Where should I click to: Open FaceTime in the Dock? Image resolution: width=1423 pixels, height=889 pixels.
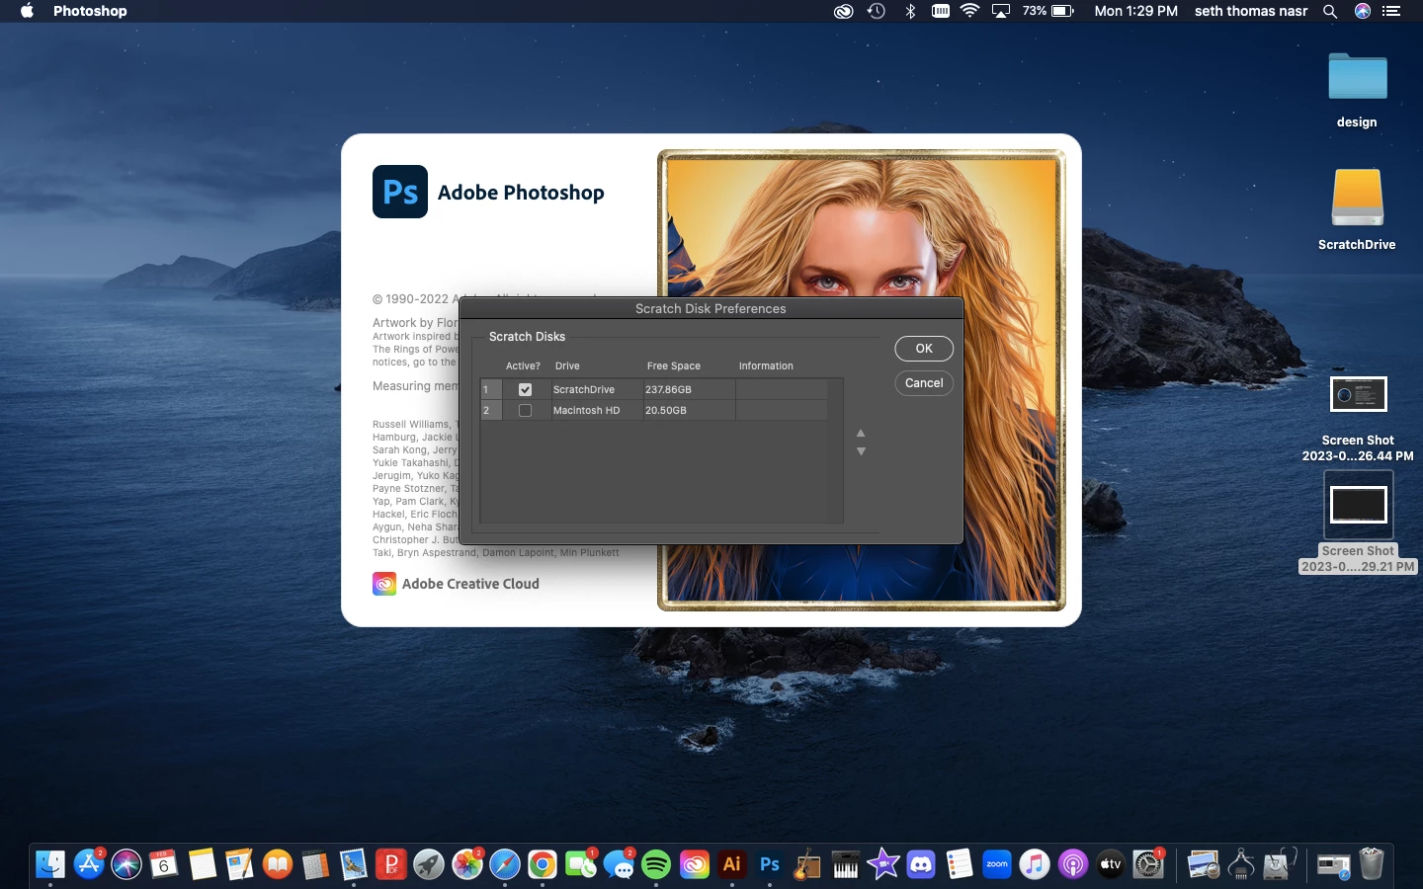[x=580, y=865]
